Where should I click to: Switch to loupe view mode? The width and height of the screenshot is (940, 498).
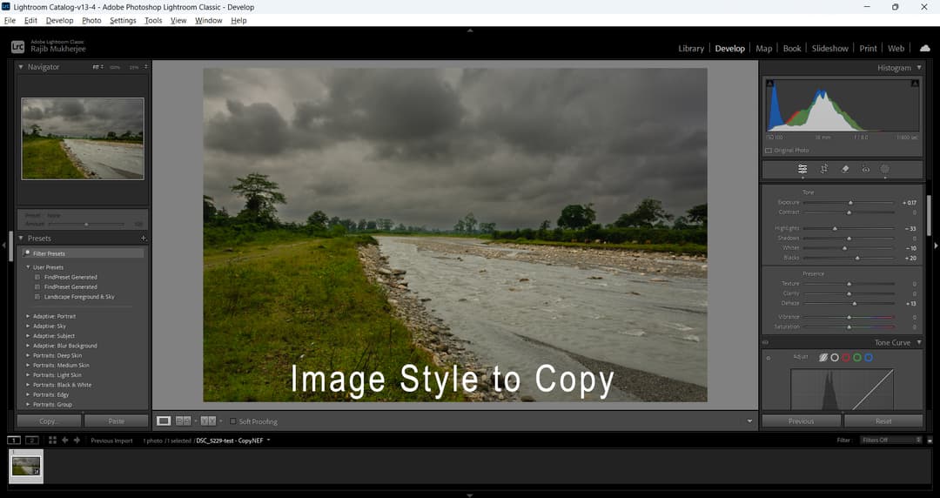[164, 421]
